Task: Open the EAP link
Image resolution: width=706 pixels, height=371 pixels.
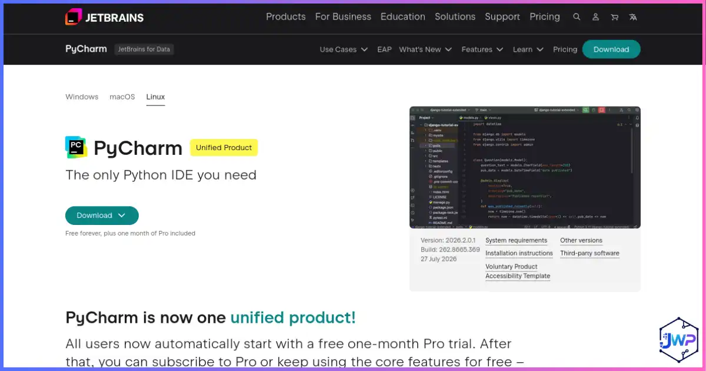Action: (384, 49)
